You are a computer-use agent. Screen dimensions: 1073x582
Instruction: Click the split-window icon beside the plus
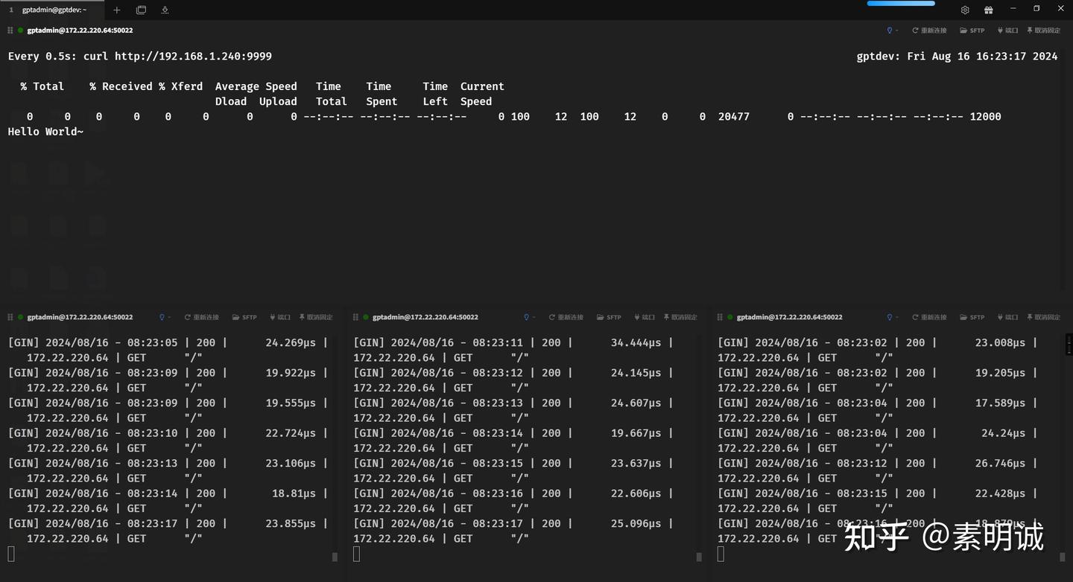pos(141,10)
